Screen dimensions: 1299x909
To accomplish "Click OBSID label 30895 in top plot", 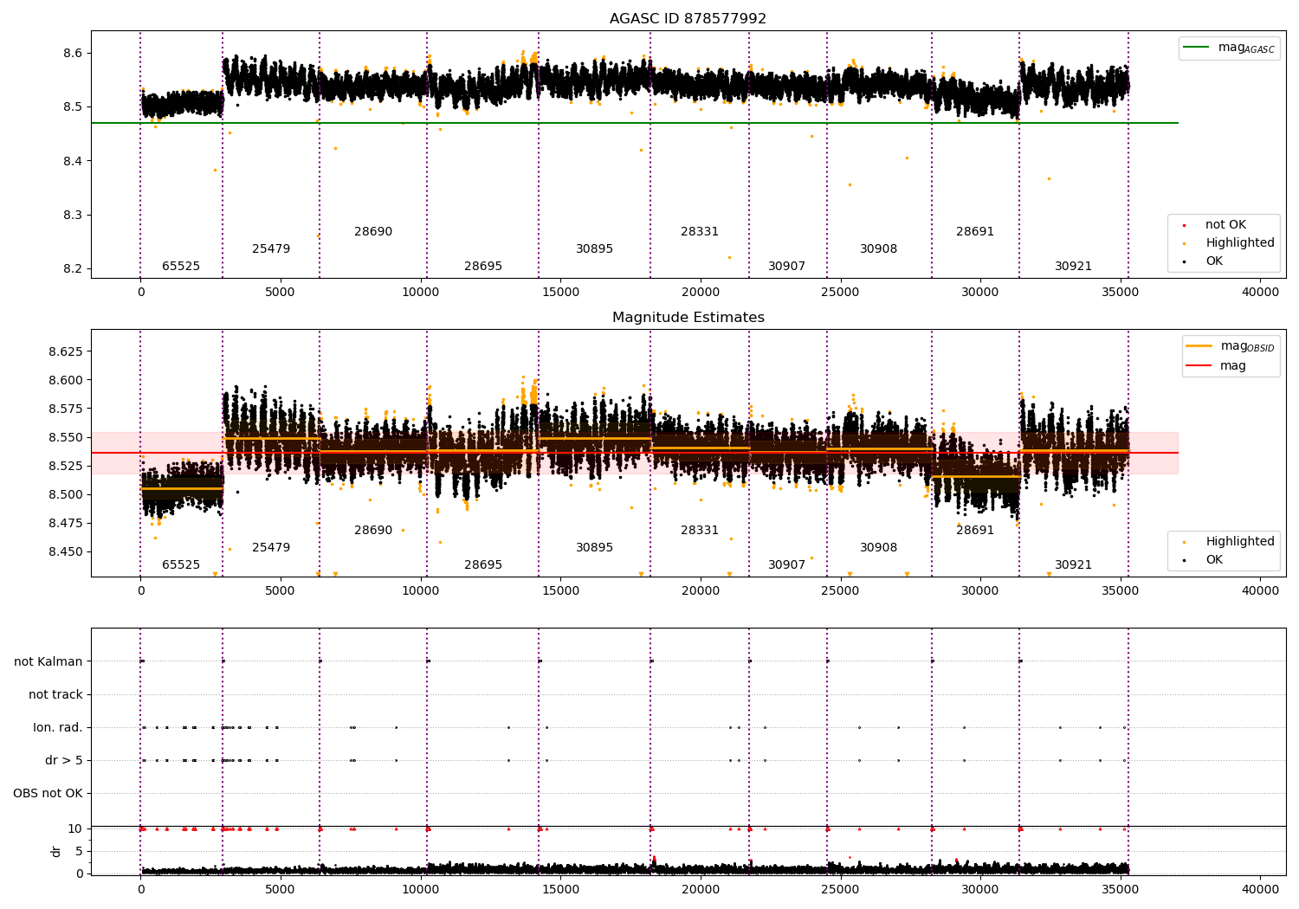I will (595, 249).
